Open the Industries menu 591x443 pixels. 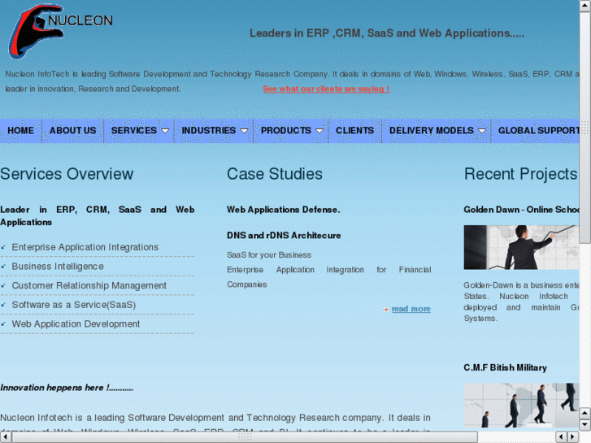[x=208, y=130]
